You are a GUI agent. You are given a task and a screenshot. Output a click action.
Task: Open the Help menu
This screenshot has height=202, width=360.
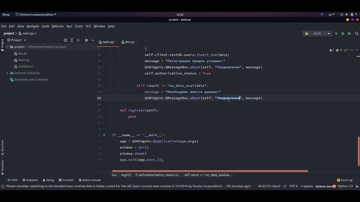pyautogui.click(x=111, y=26)
